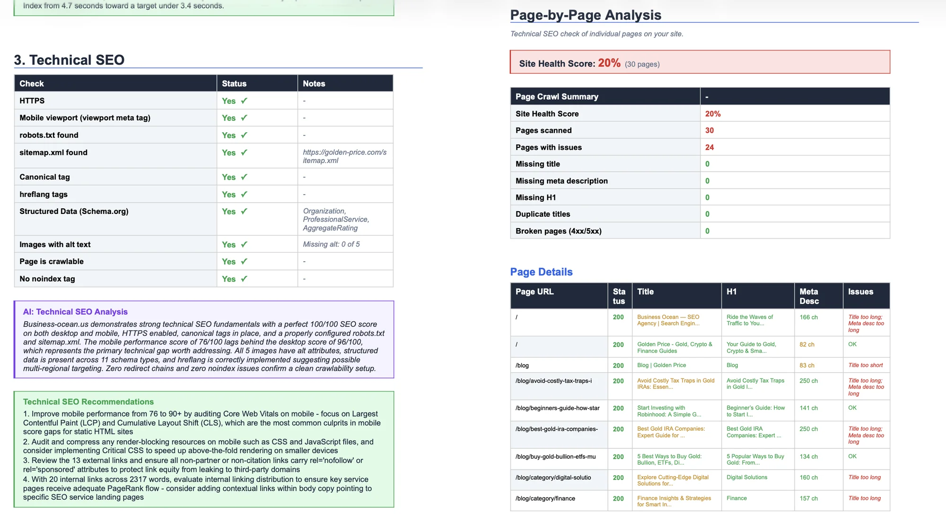Image resolution: width=946 pixels, height=521 pixels.
Task: Click the checkmark in the hreflang tags row
Action: pos(244,194)
